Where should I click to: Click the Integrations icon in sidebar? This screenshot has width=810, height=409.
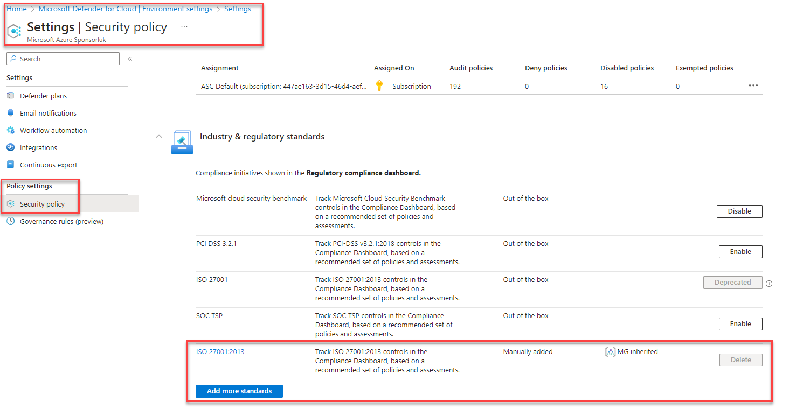tap(10, 147)
